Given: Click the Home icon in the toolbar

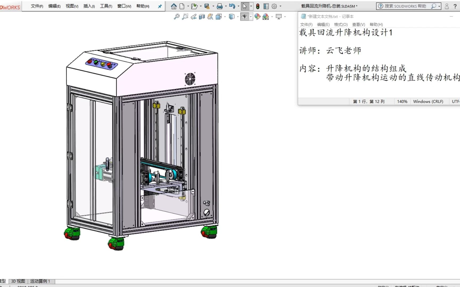Looking at the screenshot, I should coord(174,6).
